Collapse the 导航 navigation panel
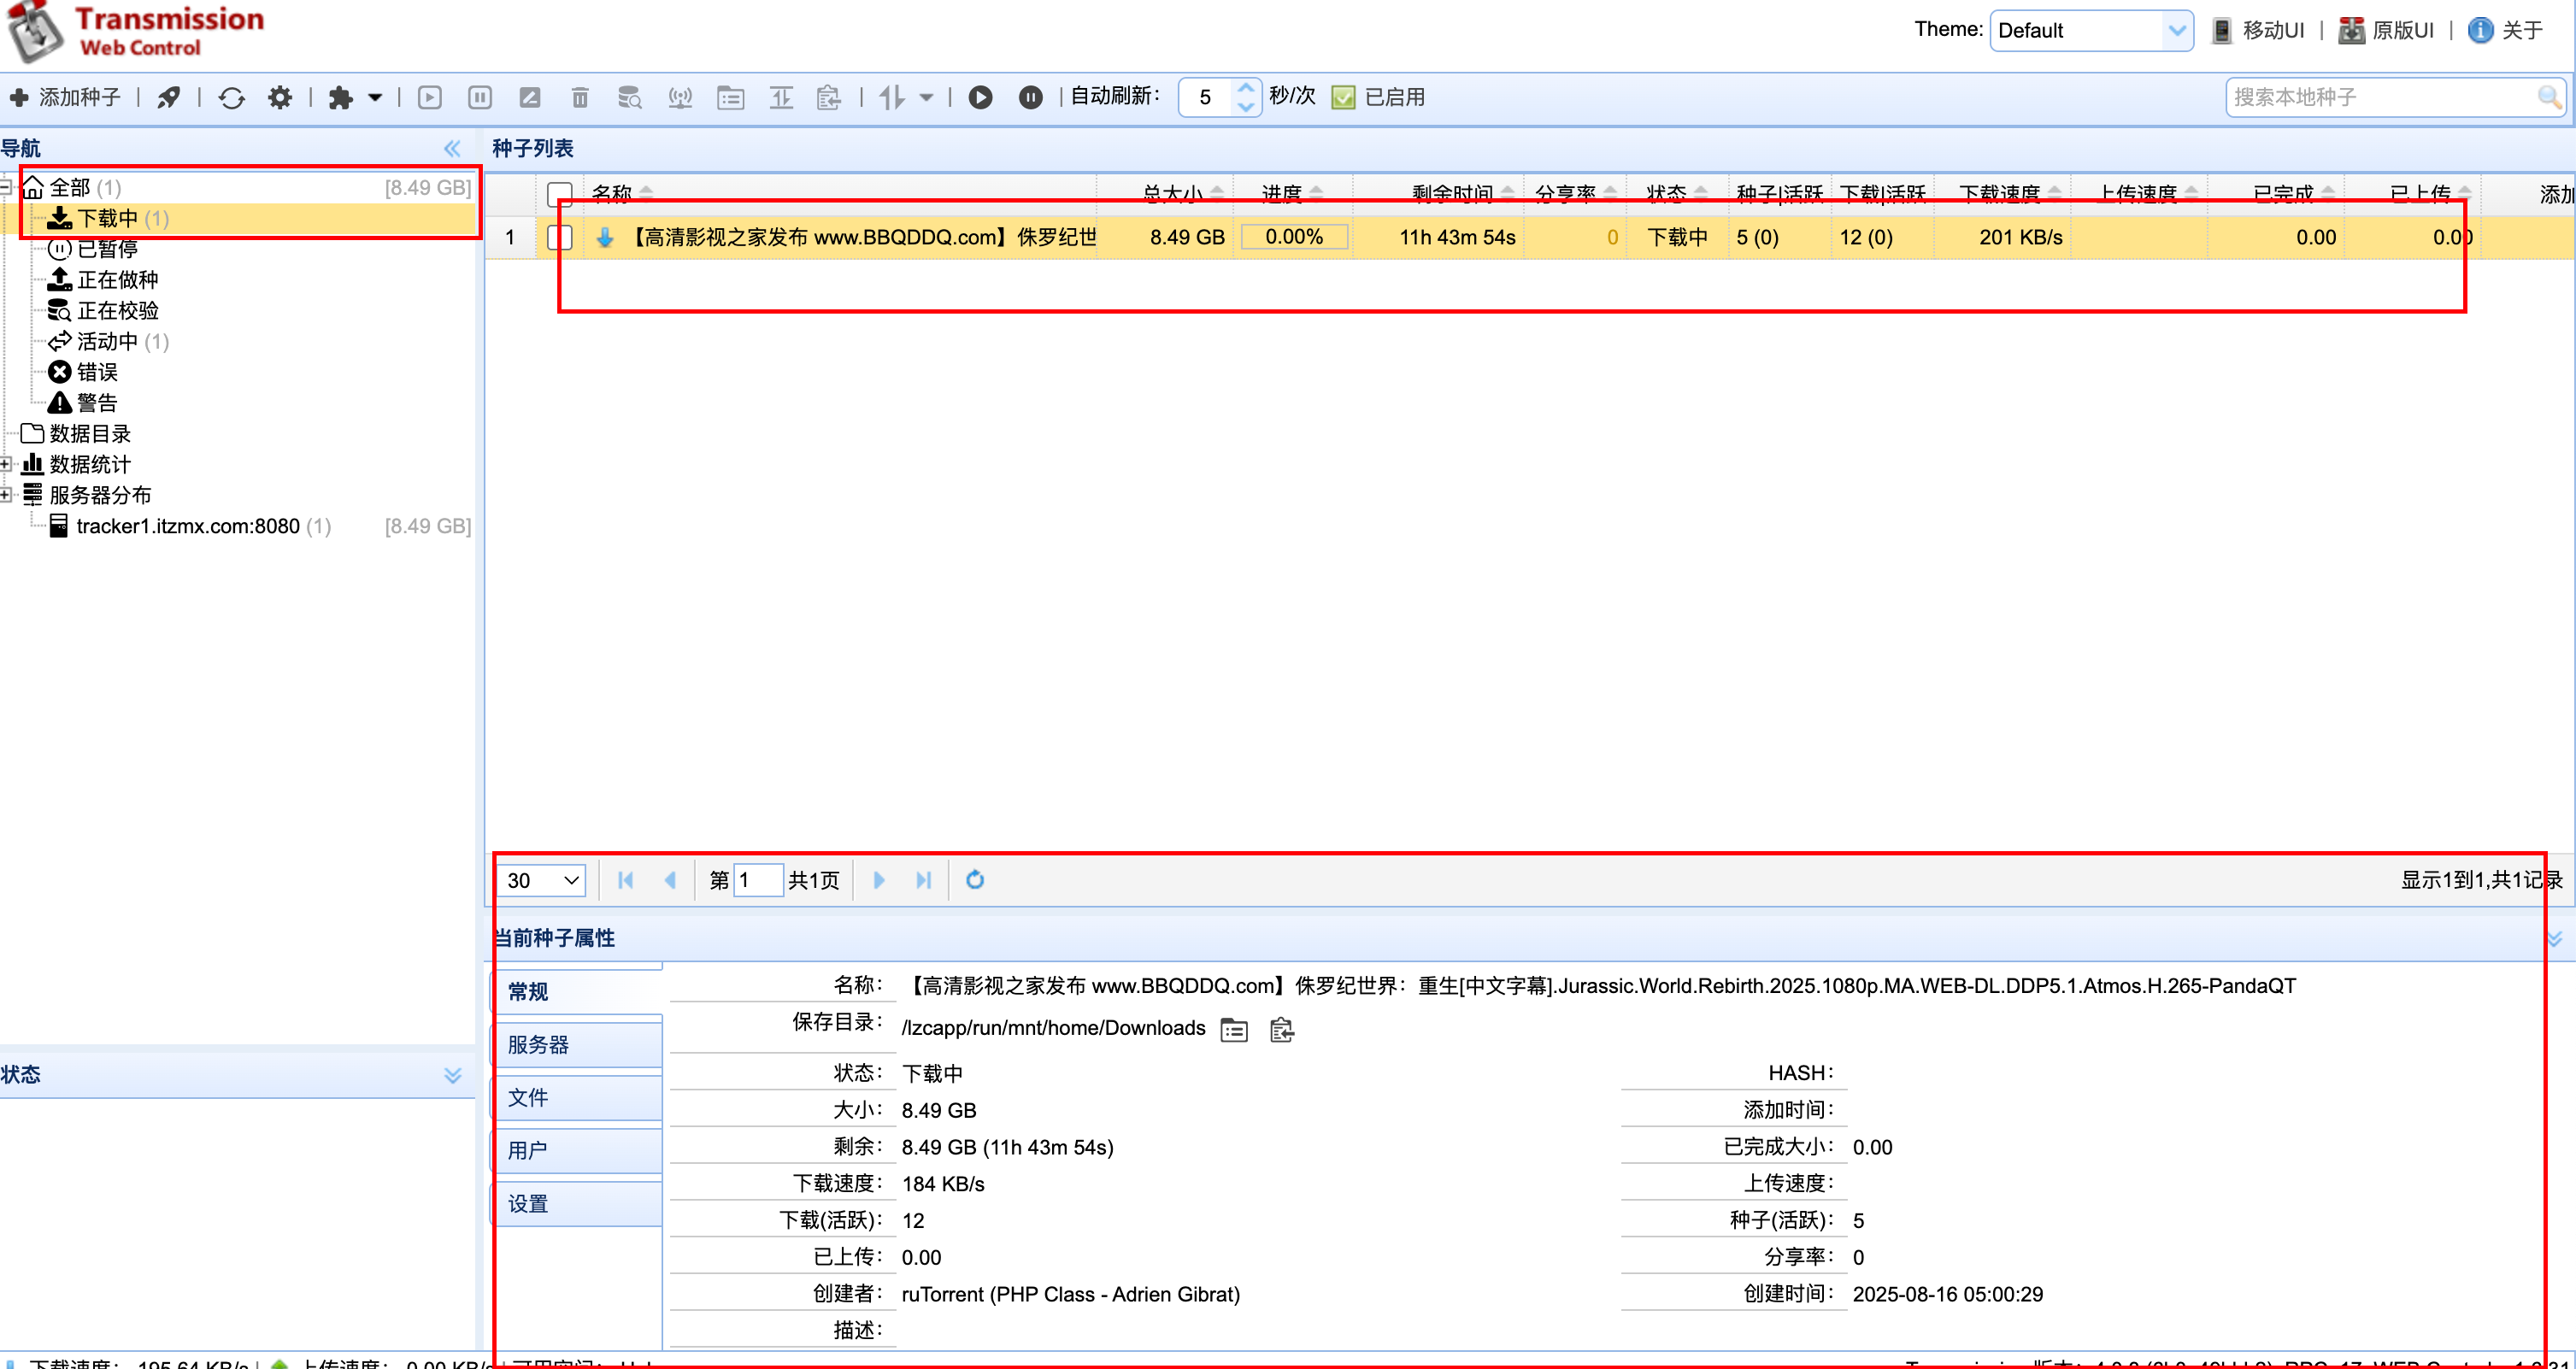Image resolution: width=2576 pixels, height=1369 pixels. coord(452,149)
